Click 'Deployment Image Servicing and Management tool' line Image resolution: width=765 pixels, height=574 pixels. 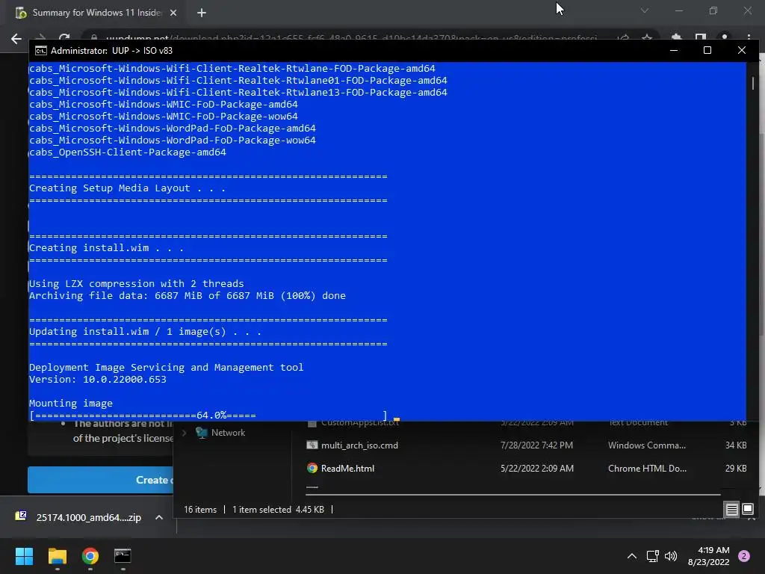tap(166, 368)
